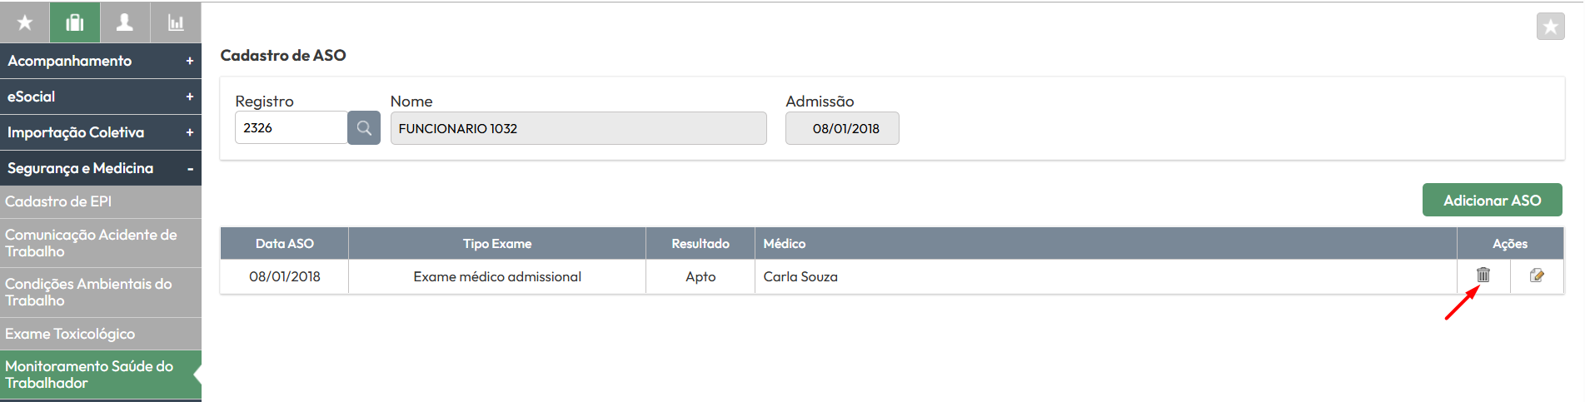Click the Adicionar ASO button
The width and height of the screenshot is (1585, 402).
pyautogui.click(x=1492, y=201)
